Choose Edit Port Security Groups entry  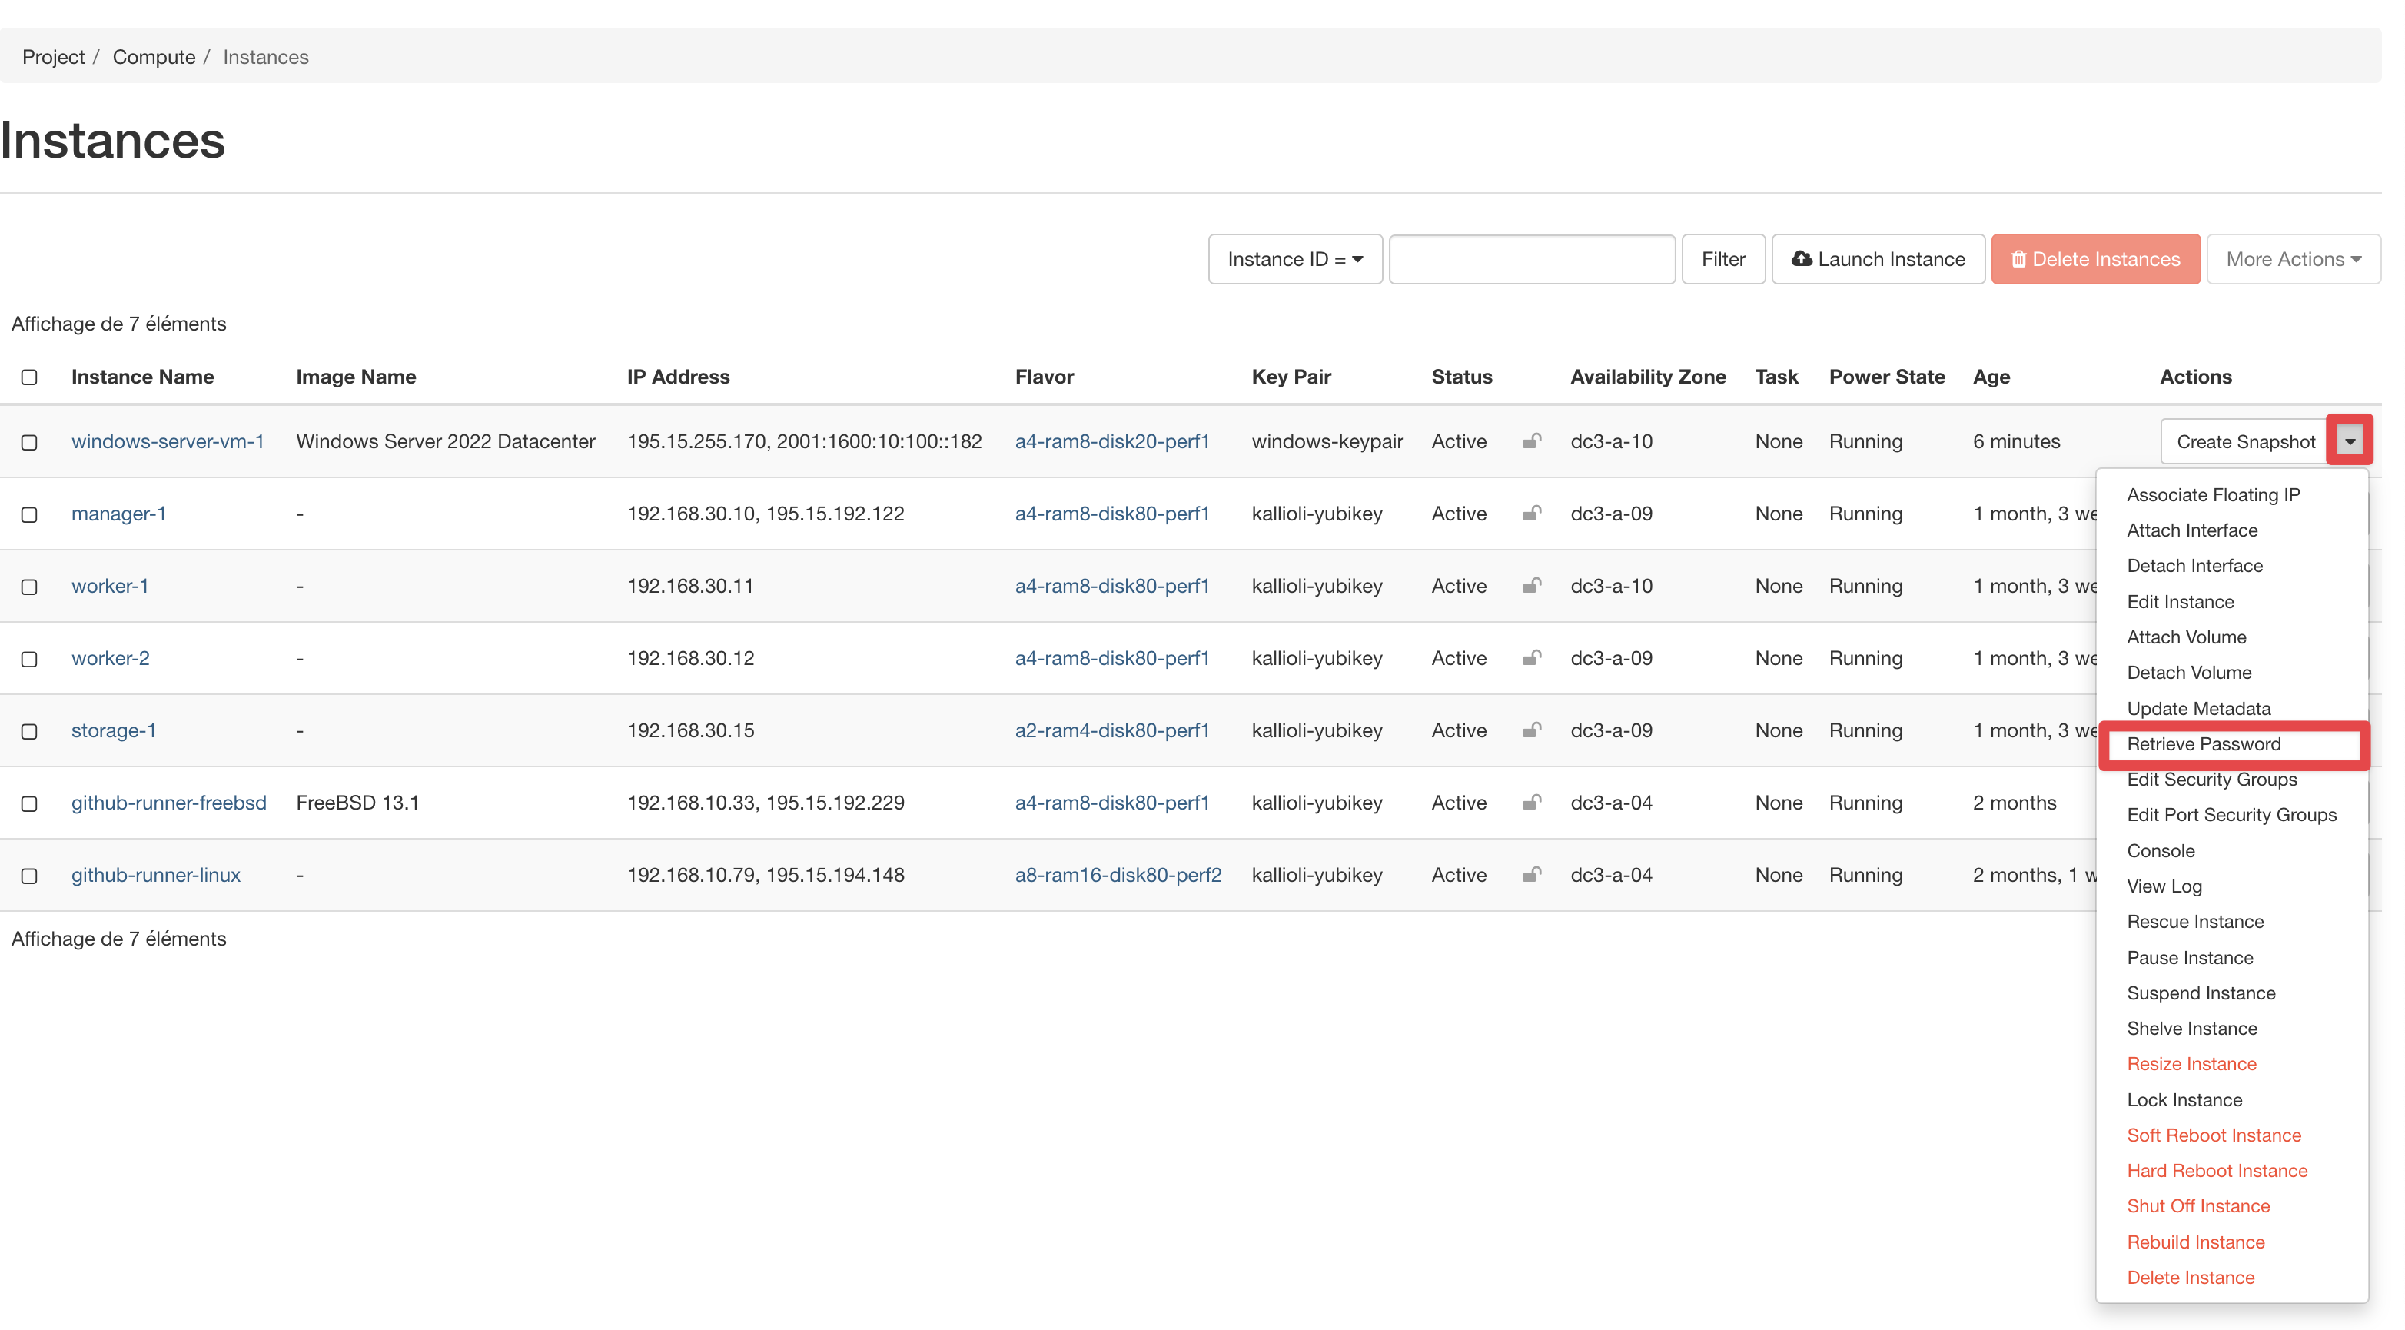pyautogui.click(x=2231, y=814)
